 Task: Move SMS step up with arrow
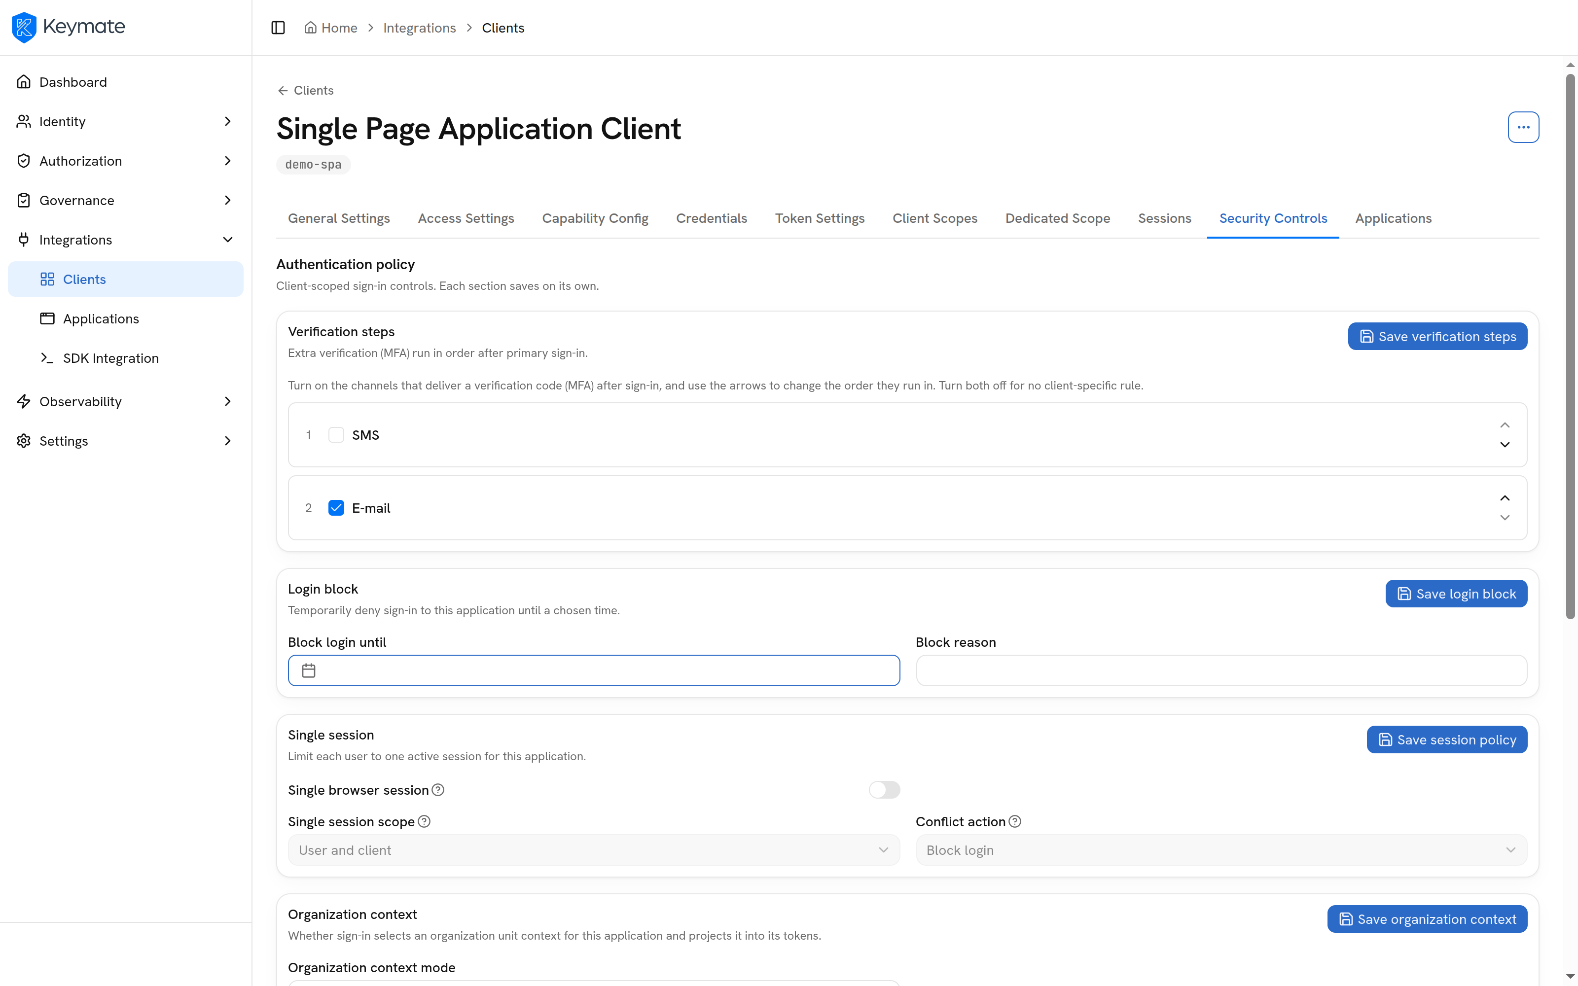click(x=1505, y=425)
